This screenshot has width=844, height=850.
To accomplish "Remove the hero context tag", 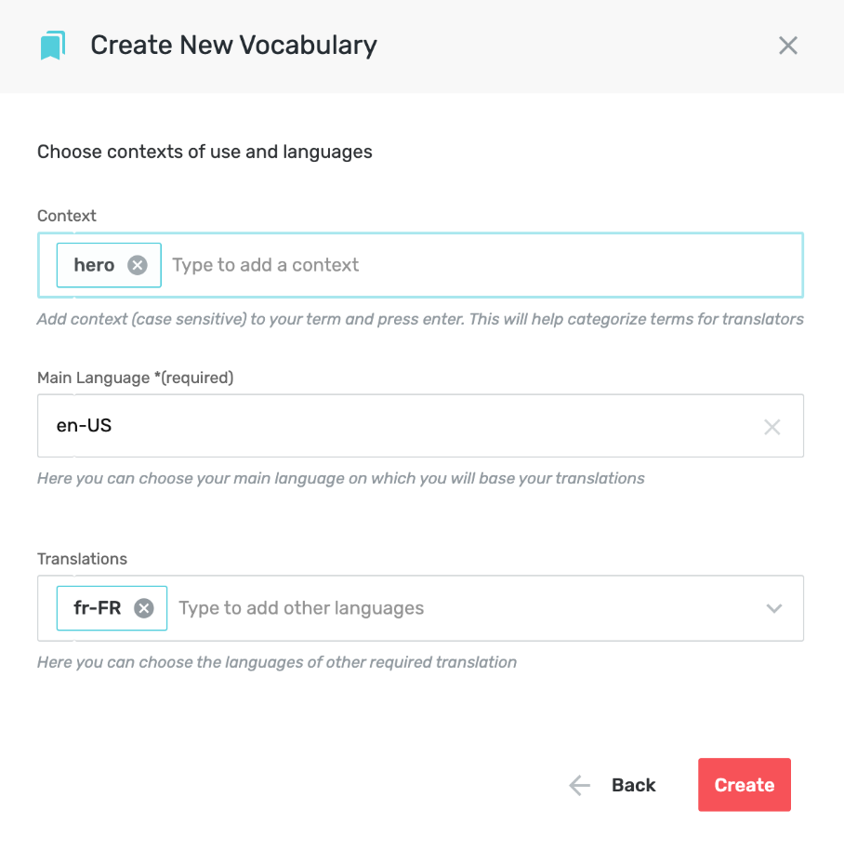I will 137,265.
